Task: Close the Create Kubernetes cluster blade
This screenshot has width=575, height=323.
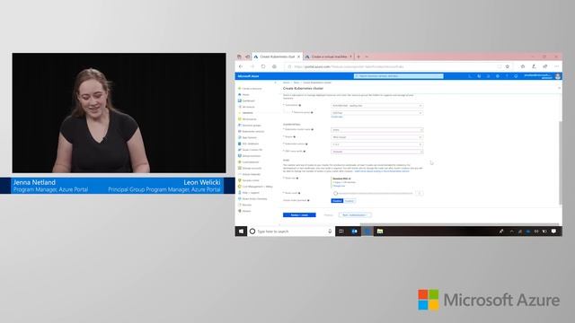Action: pos(559,88)
